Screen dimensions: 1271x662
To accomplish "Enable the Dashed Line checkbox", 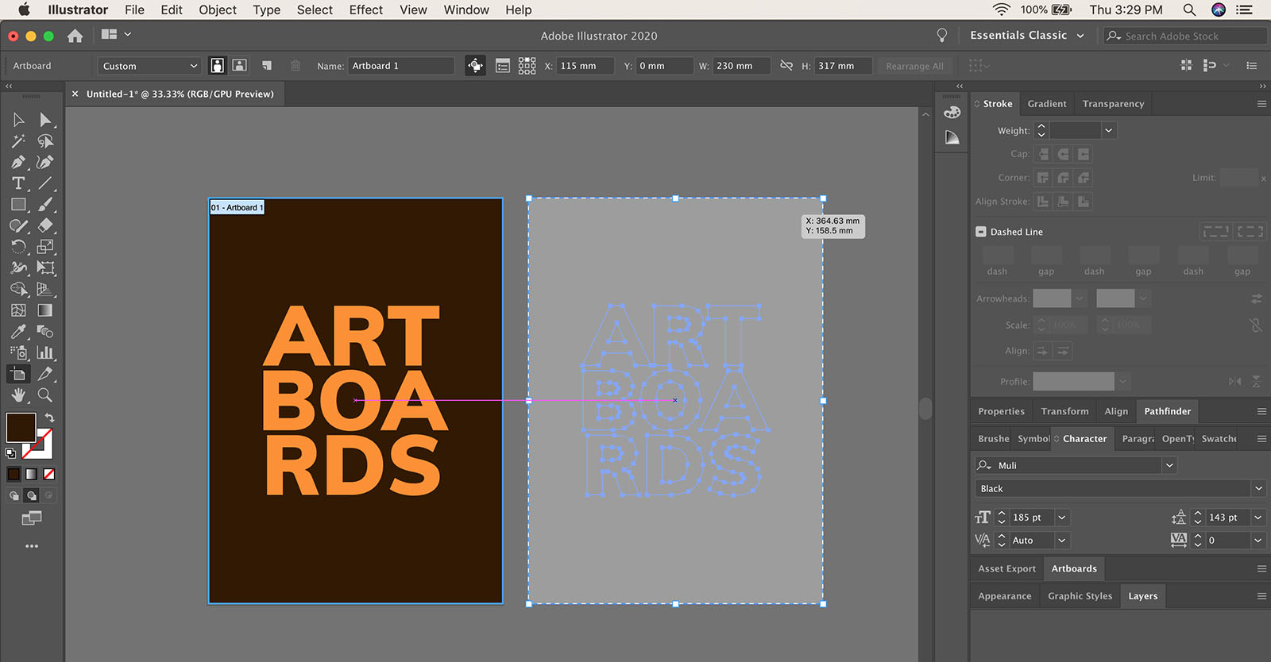I will click(981, 232).
